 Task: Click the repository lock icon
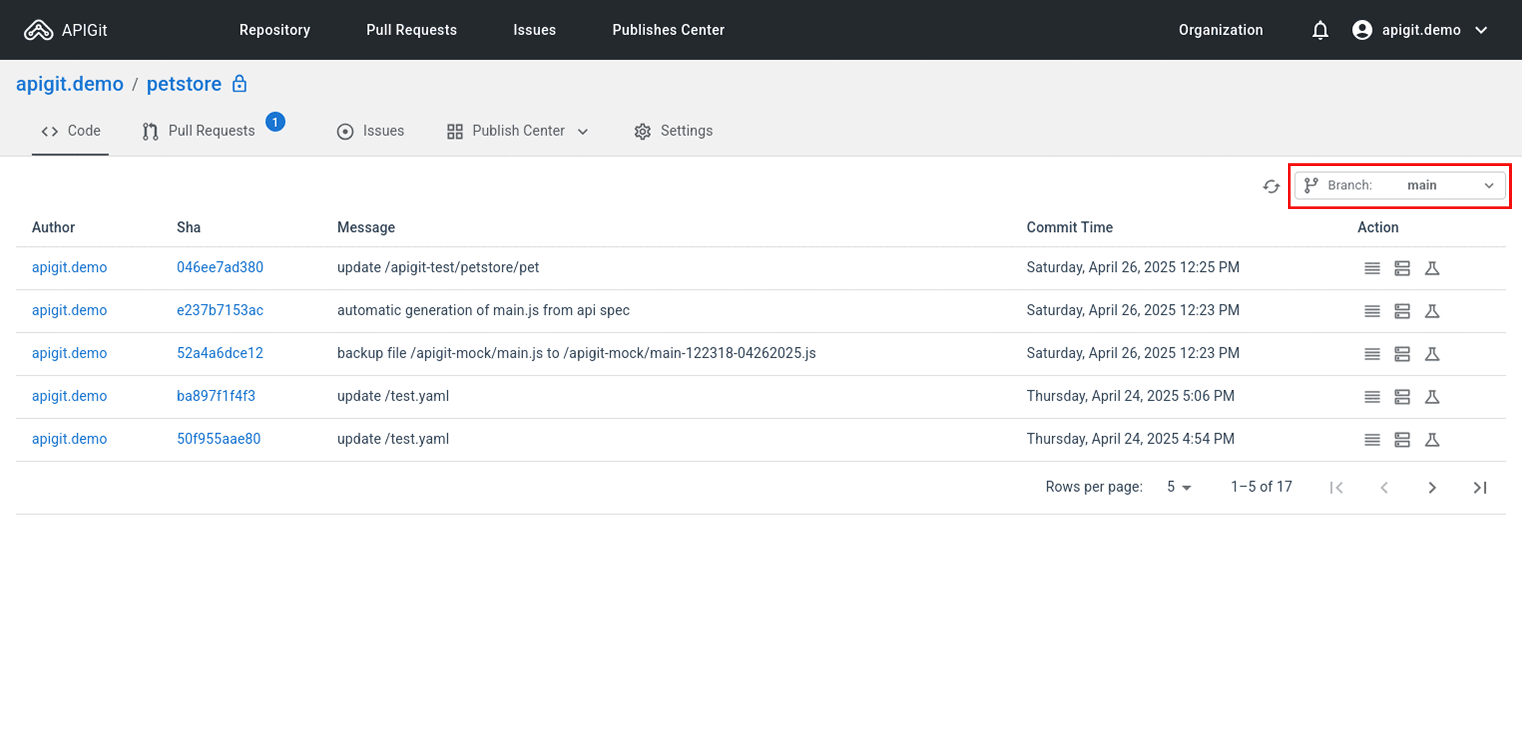(x=239, y=84)
